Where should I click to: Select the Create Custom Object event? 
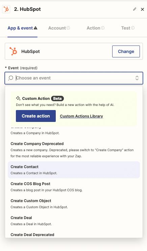click(74, 204)
